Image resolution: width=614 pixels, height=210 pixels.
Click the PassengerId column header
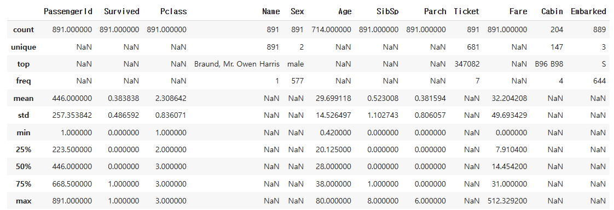point(68,11)
